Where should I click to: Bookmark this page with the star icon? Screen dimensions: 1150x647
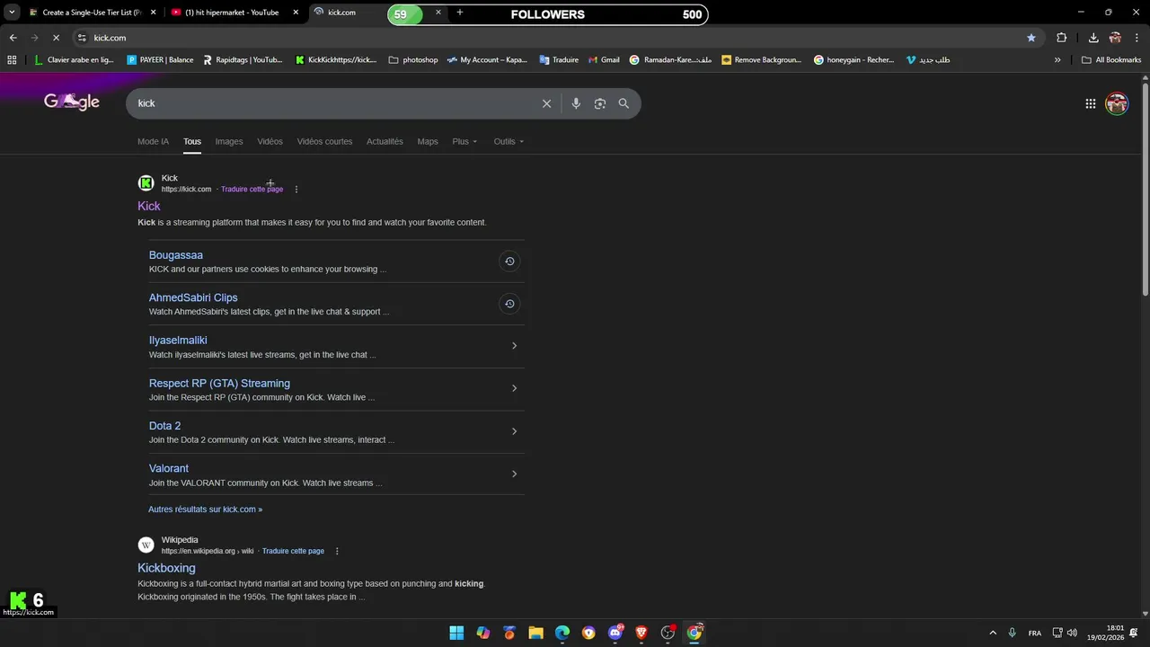click(x=1031, y=38)
